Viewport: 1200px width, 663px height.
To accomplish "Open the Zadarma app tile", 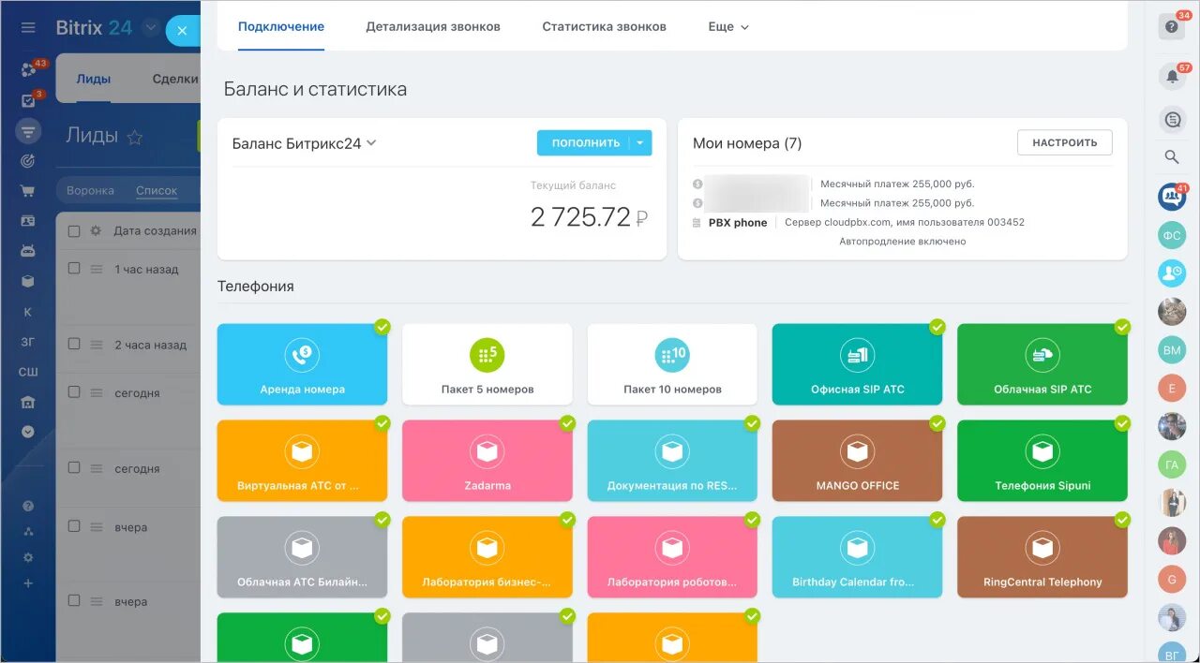I will 487,461.
